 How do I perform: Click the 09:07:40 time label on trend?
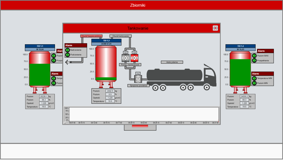[72, 123]
